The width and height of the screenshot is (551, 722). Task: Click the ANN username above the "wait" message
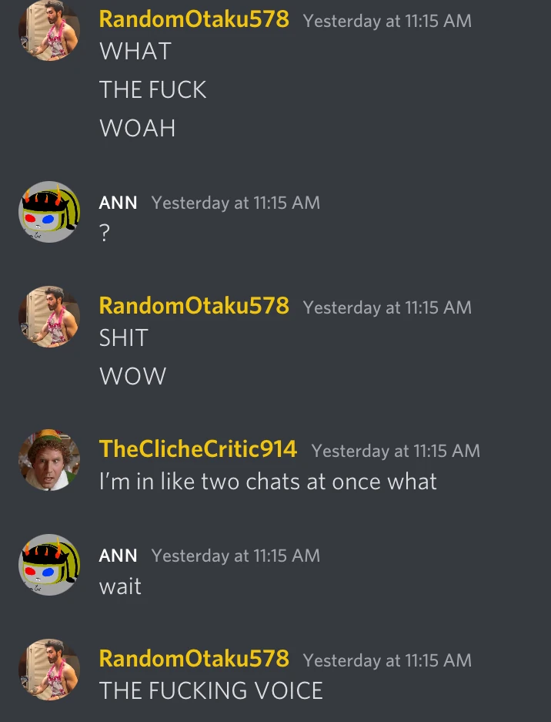click(119, 556)
